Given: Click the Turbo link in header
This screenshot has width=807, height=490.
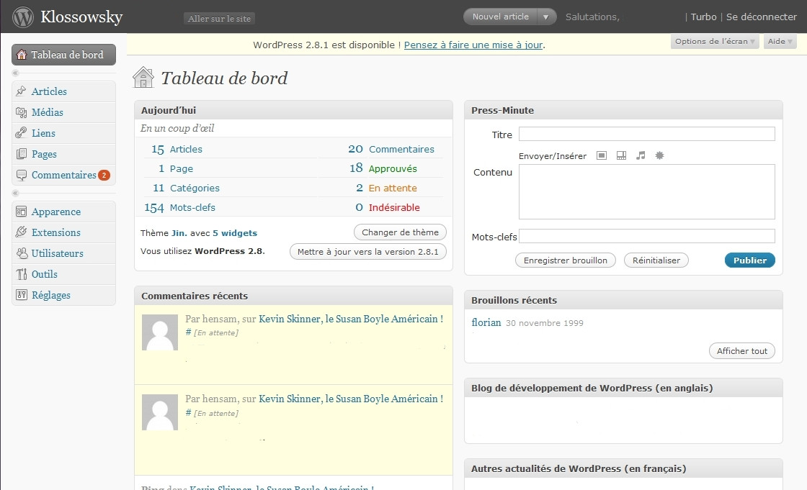Looking at the screenshot, I should 703,17.
